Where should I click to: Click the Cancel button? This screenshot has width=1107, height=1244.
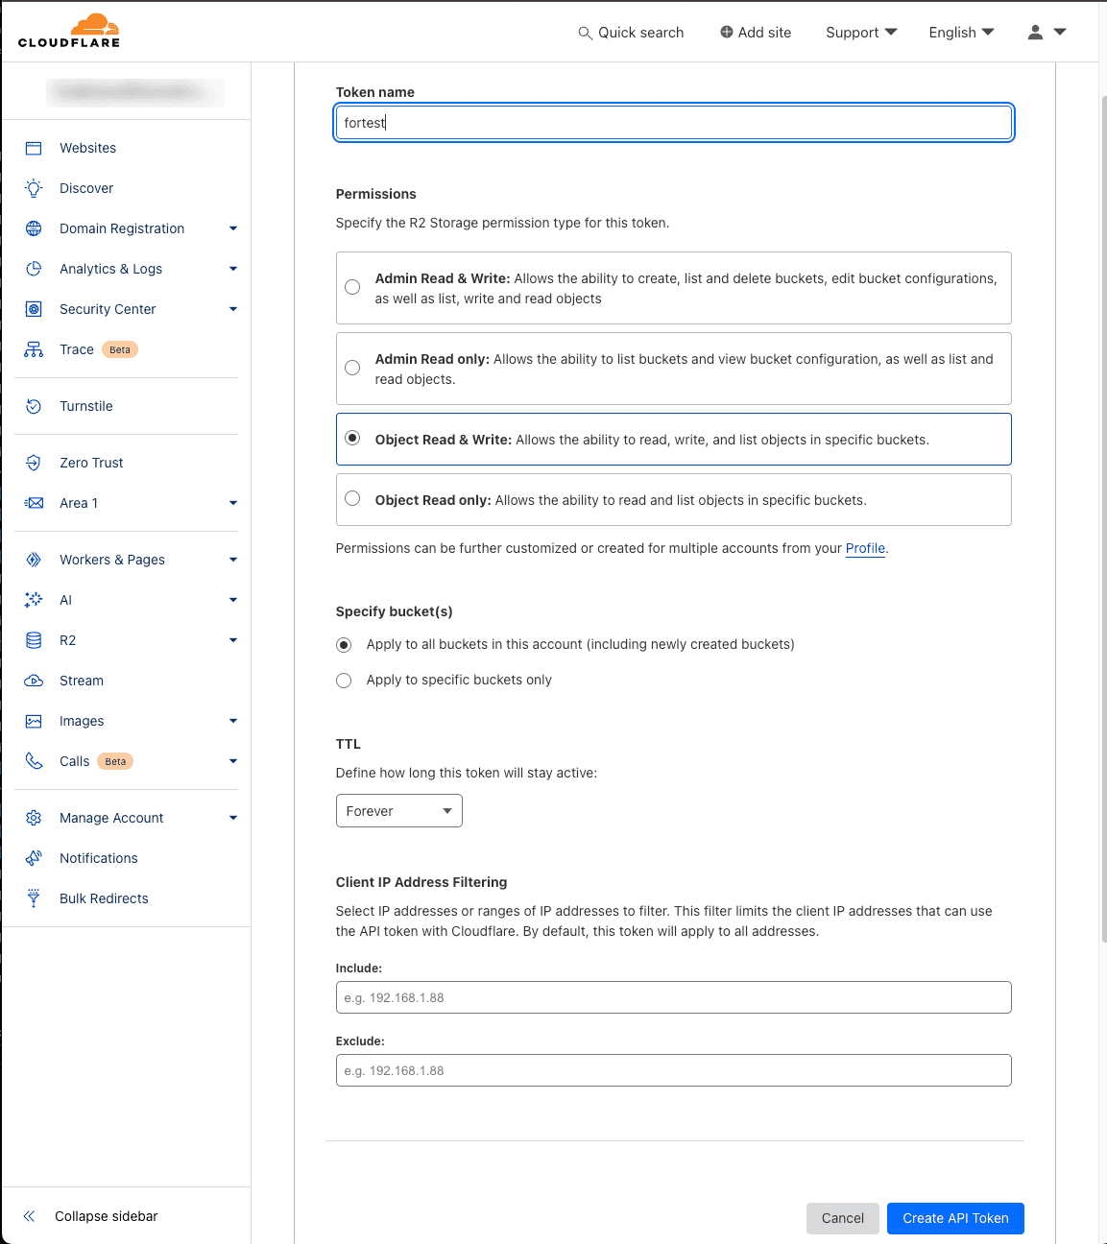[x=842, y=1218]
